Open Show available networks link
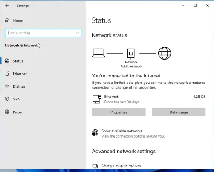214x172 pixels. [x=122, y=131]
